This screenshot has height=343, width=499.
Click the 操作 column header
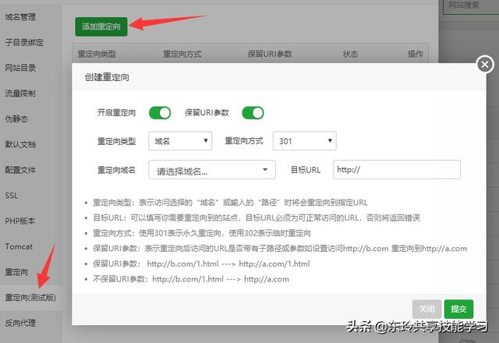[x=416, y=54]
